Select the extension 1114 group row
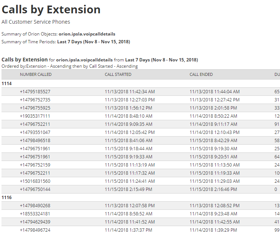This screenshot has height=232, width=280. (141, 84)
